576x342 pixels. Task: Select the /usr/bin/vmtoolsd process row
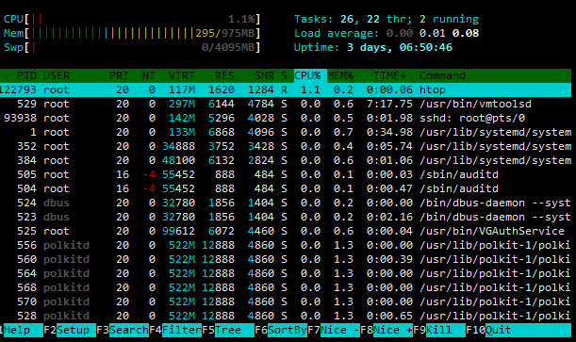pos(286,104)
